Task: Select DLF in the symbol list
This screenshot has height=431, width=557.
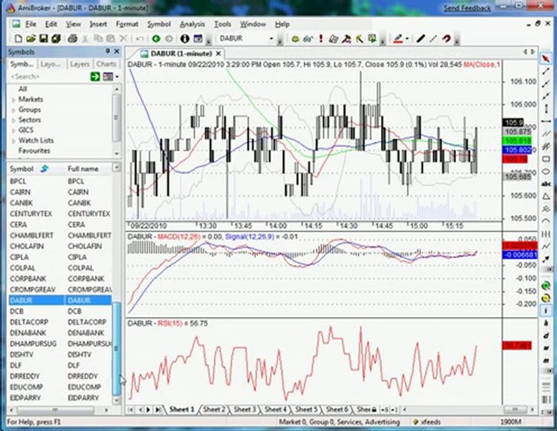Action: click(60, 365)
